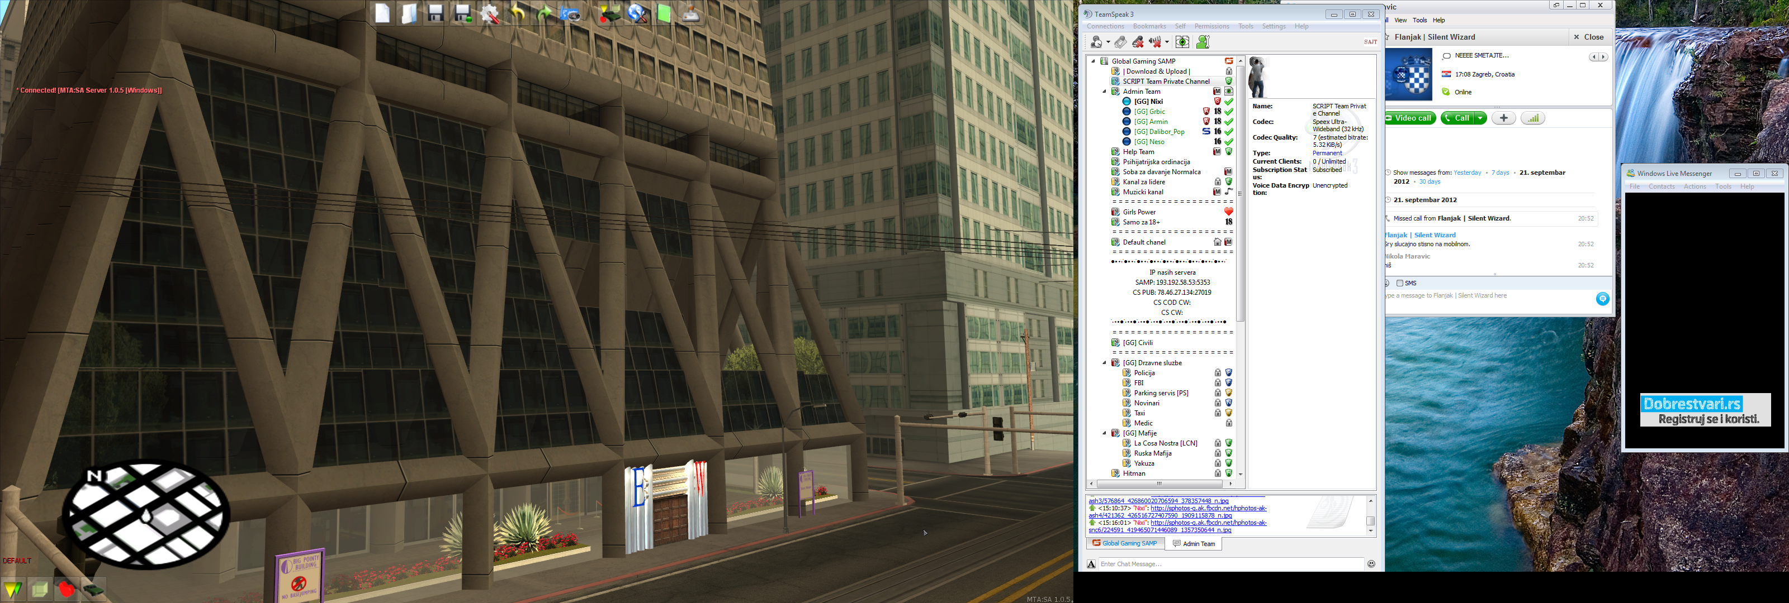Open away status dropdown arrow in TeamSpeak

[1108, 42]
